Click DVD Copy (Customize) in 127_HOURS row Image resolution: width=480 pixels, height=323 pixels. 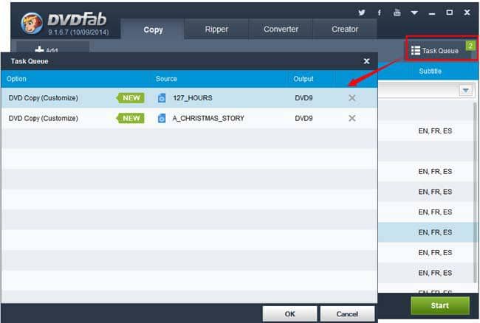[x=43, y=98]
